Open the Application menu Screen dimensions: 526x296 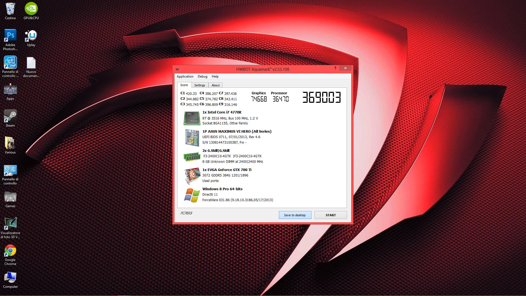click(x=185, y=76)
